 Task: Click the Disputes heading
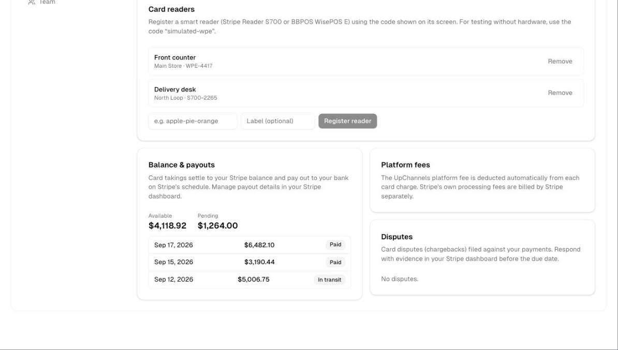397,237
